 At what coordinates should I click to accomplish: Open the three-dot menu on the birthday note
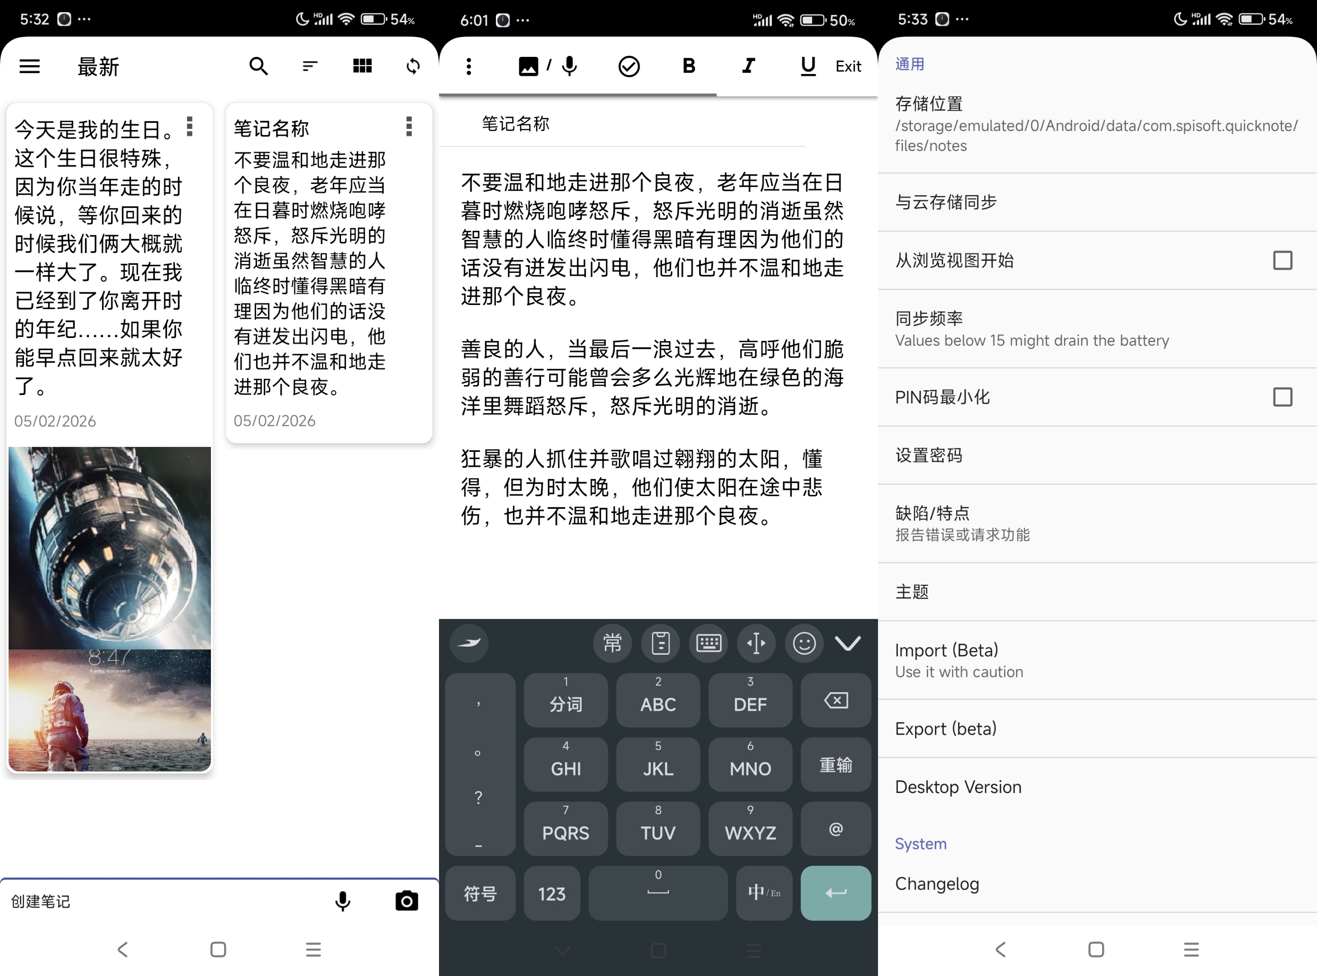[x=190, y=127]
